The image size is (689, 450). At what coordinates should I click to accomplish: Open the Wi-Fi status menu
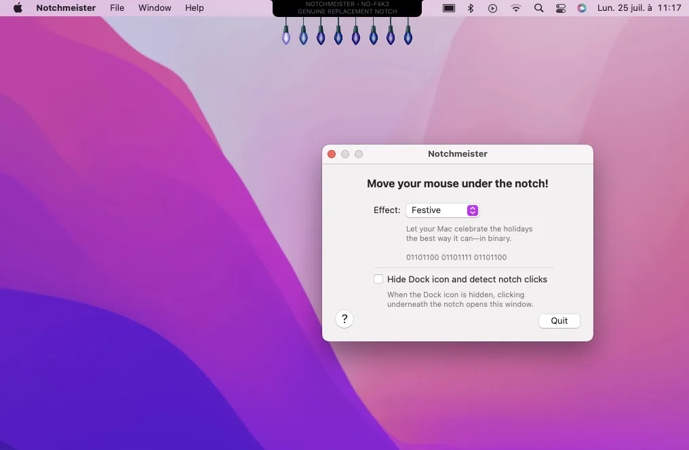point(516,8)
